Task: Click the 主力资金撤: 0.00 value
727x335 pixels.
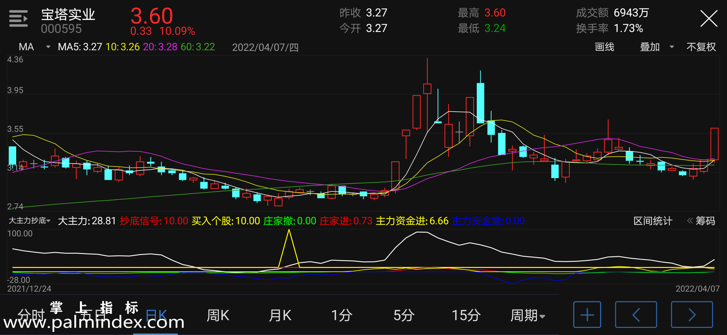Action: [488, 221]
